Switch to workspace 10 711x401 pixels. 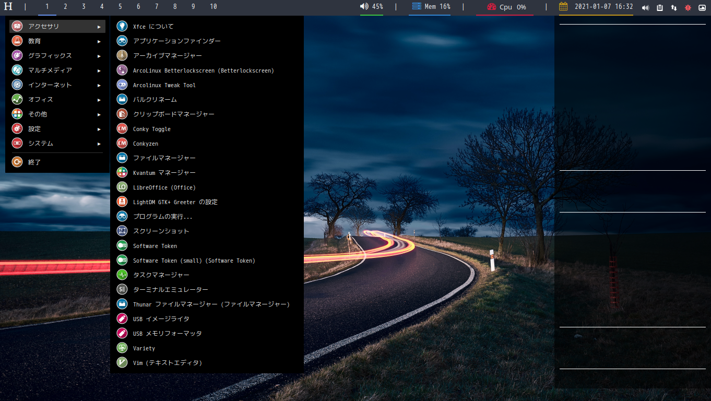214,7
